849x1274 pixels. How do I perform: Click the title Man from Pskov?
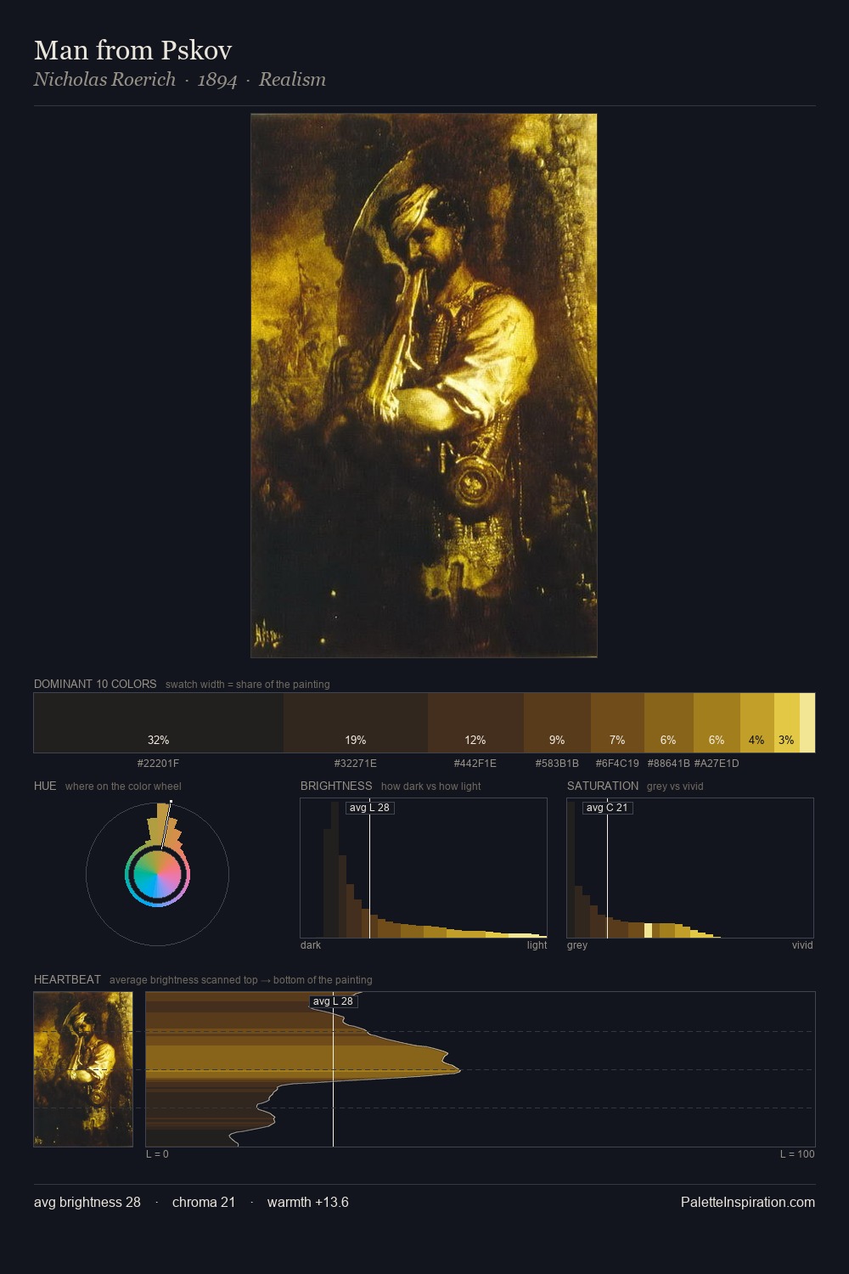coord(133,50)
